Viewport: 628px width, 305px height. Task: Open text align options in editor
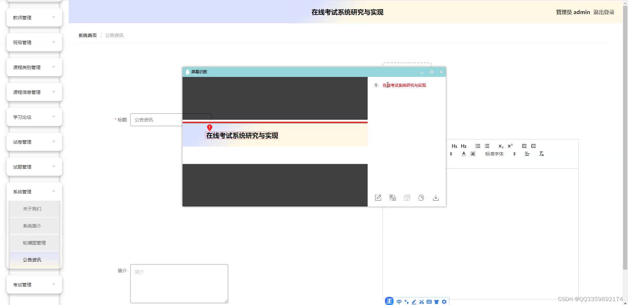click(527, 154)
